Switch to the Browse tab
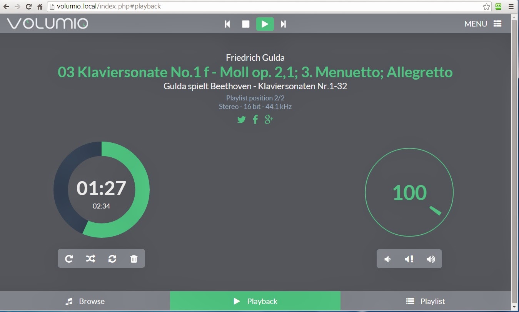 pyautogui.click(x=85, y=301)
